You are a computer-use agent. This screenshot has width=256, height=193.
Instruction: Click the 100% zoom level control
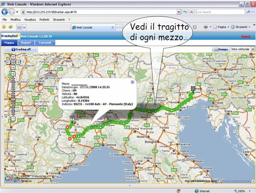pos(240,191)
